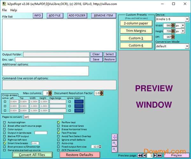Save the environment variable
Viewport: 191px width, 159px height.
click(96, 59)
